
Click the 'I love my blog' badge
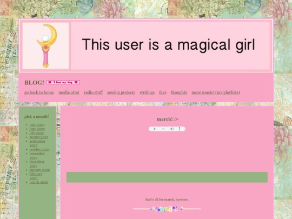click(63, 82)
